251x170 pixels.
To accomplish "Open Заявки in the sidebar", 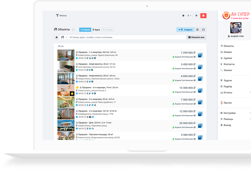I will (227, 52).
